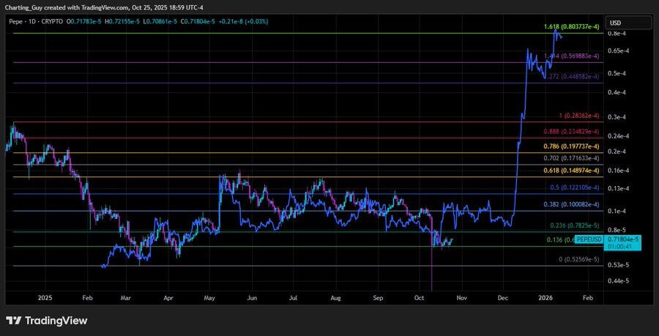
Task: Select the 0 Fibonacci base level label
Action: tap(578, 260)
